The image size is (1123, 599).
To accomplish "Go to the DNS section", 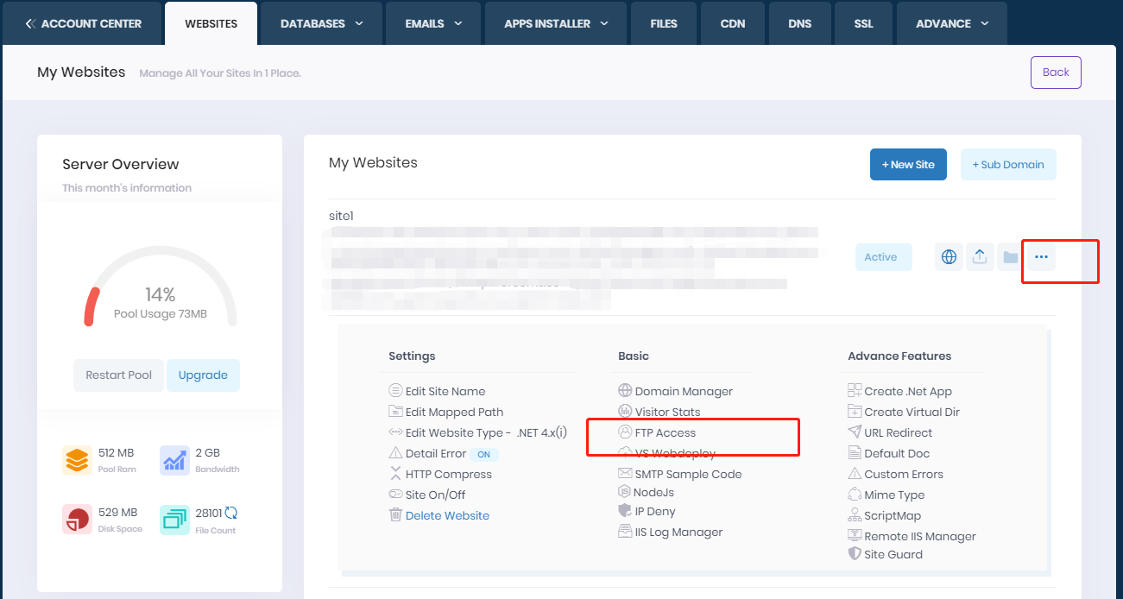I will tap(799, 23).
